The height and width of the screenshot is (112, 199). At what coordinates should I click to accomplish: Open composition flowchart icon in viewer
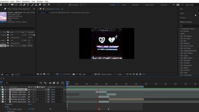tap(137, 74)
